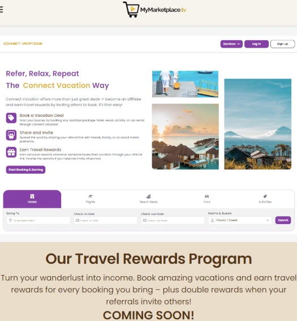Click the Share and Invite icon

[11, 135]
